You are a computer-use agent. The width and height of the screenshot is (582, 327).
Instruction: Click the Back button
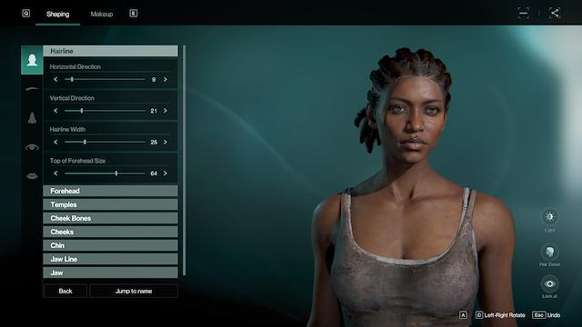click(65, 291)
